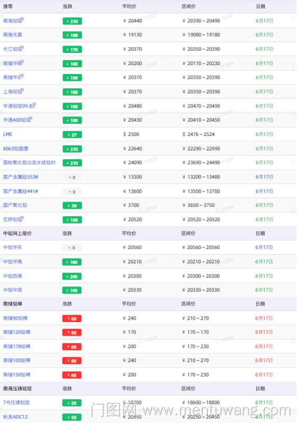Click the 推荐 header at table top
The height and width of the screenshot is (423, 297).
point(8,6)
